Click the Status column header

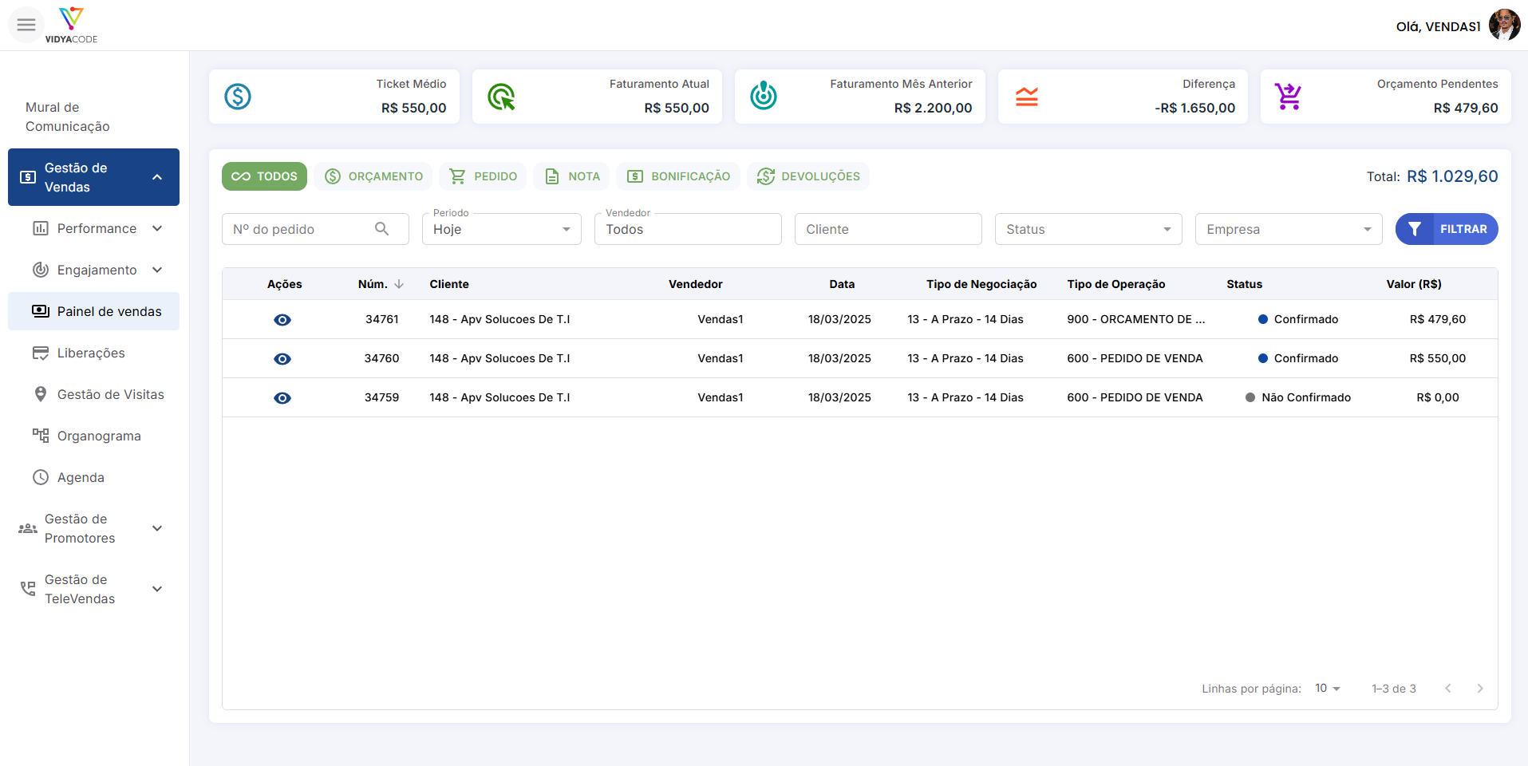pos(1245,284)
